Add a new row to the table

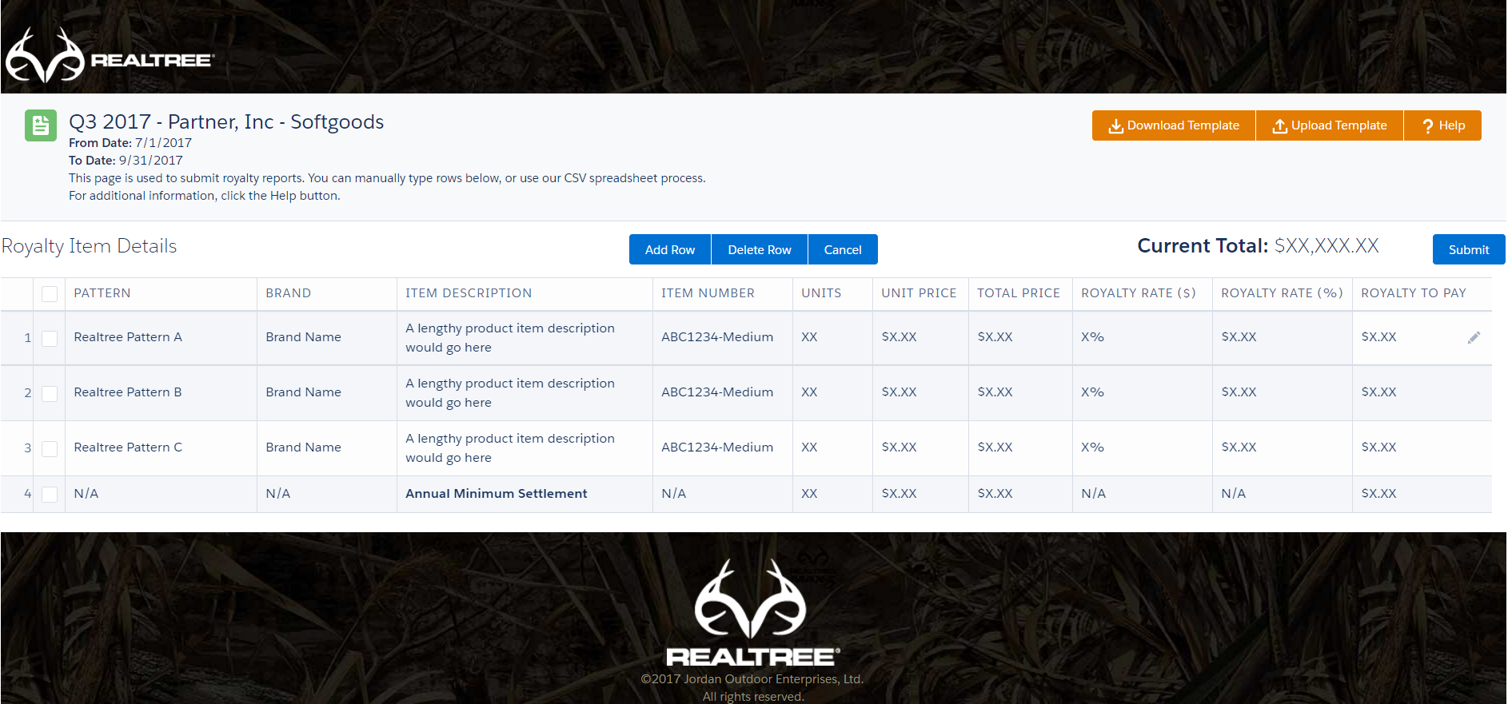[670, 249]
